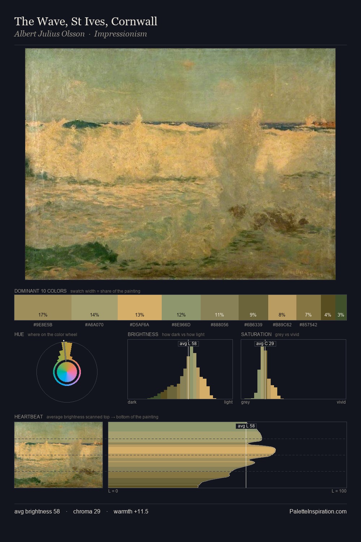Select the dark green 3% swatch
Screen dimensions: 361x542
(341, 307)
